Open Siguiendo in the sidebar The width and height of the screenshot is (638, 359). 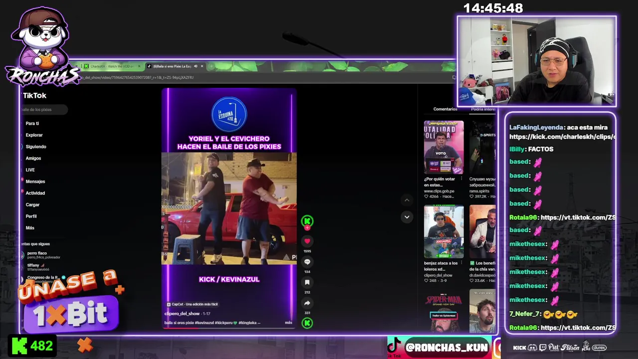[x=36, y=147]
